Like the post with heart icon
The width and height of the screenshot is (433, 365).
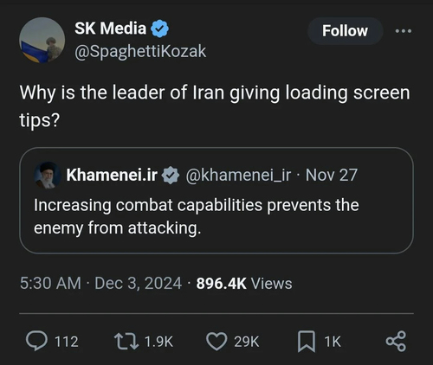(216, 342)
